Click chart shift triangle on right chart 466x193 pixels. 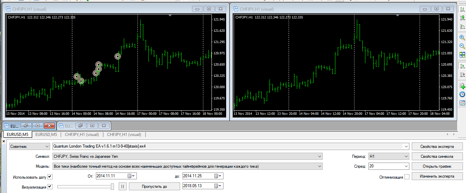point(397,16)
